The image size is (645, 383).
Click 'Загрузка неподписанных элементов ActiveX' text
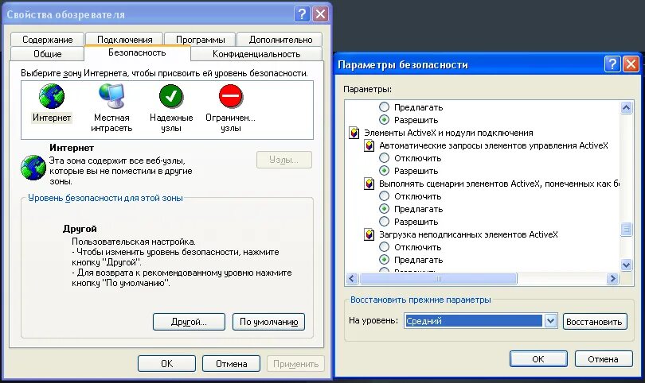click(468, 234)
